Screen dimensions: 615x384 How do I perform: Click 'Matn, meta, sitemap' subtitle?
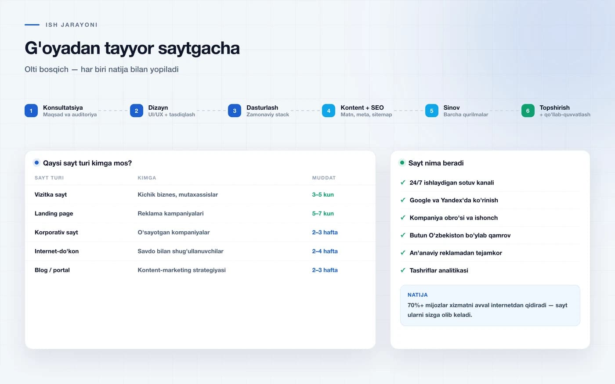point(366,115)
